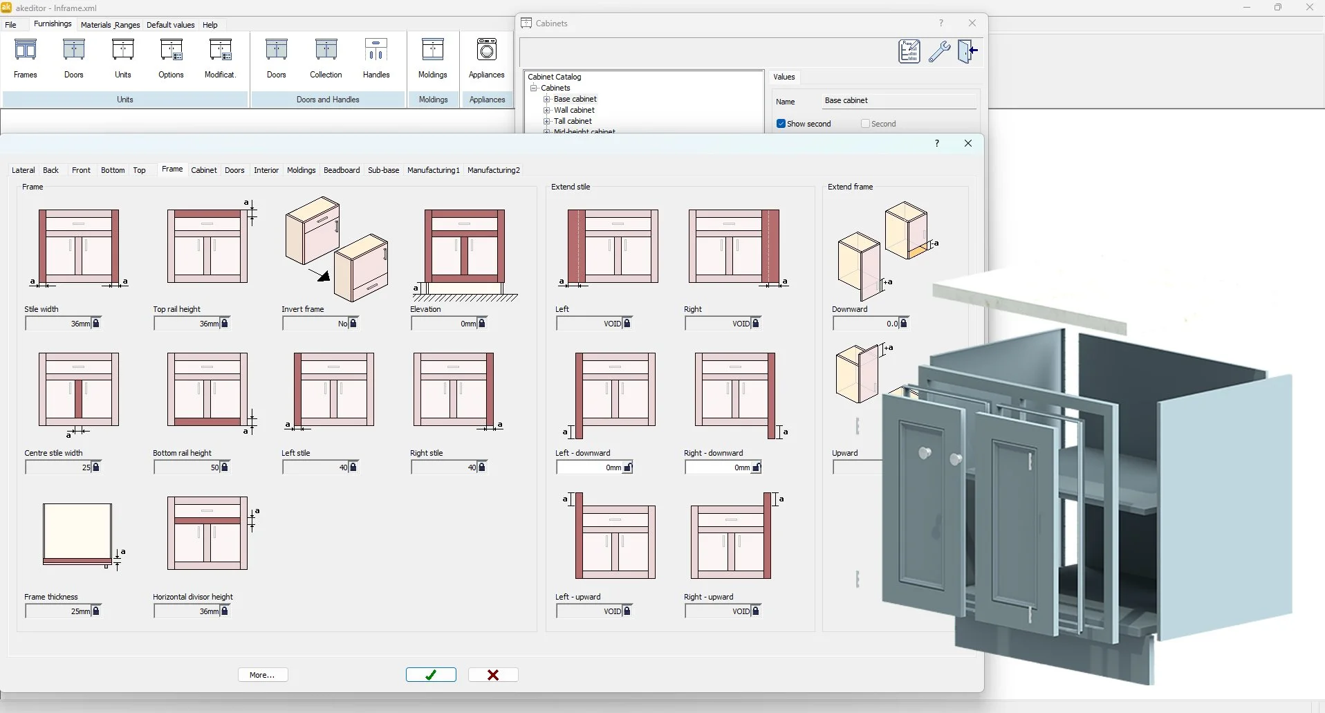Click the Extend frame Downward 0.0 field

click(867, 324)
